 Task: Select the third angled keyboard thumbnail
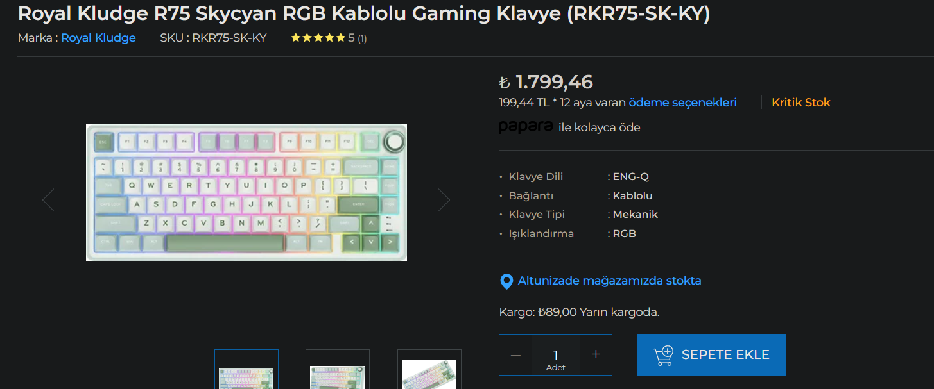pos(429,370)
